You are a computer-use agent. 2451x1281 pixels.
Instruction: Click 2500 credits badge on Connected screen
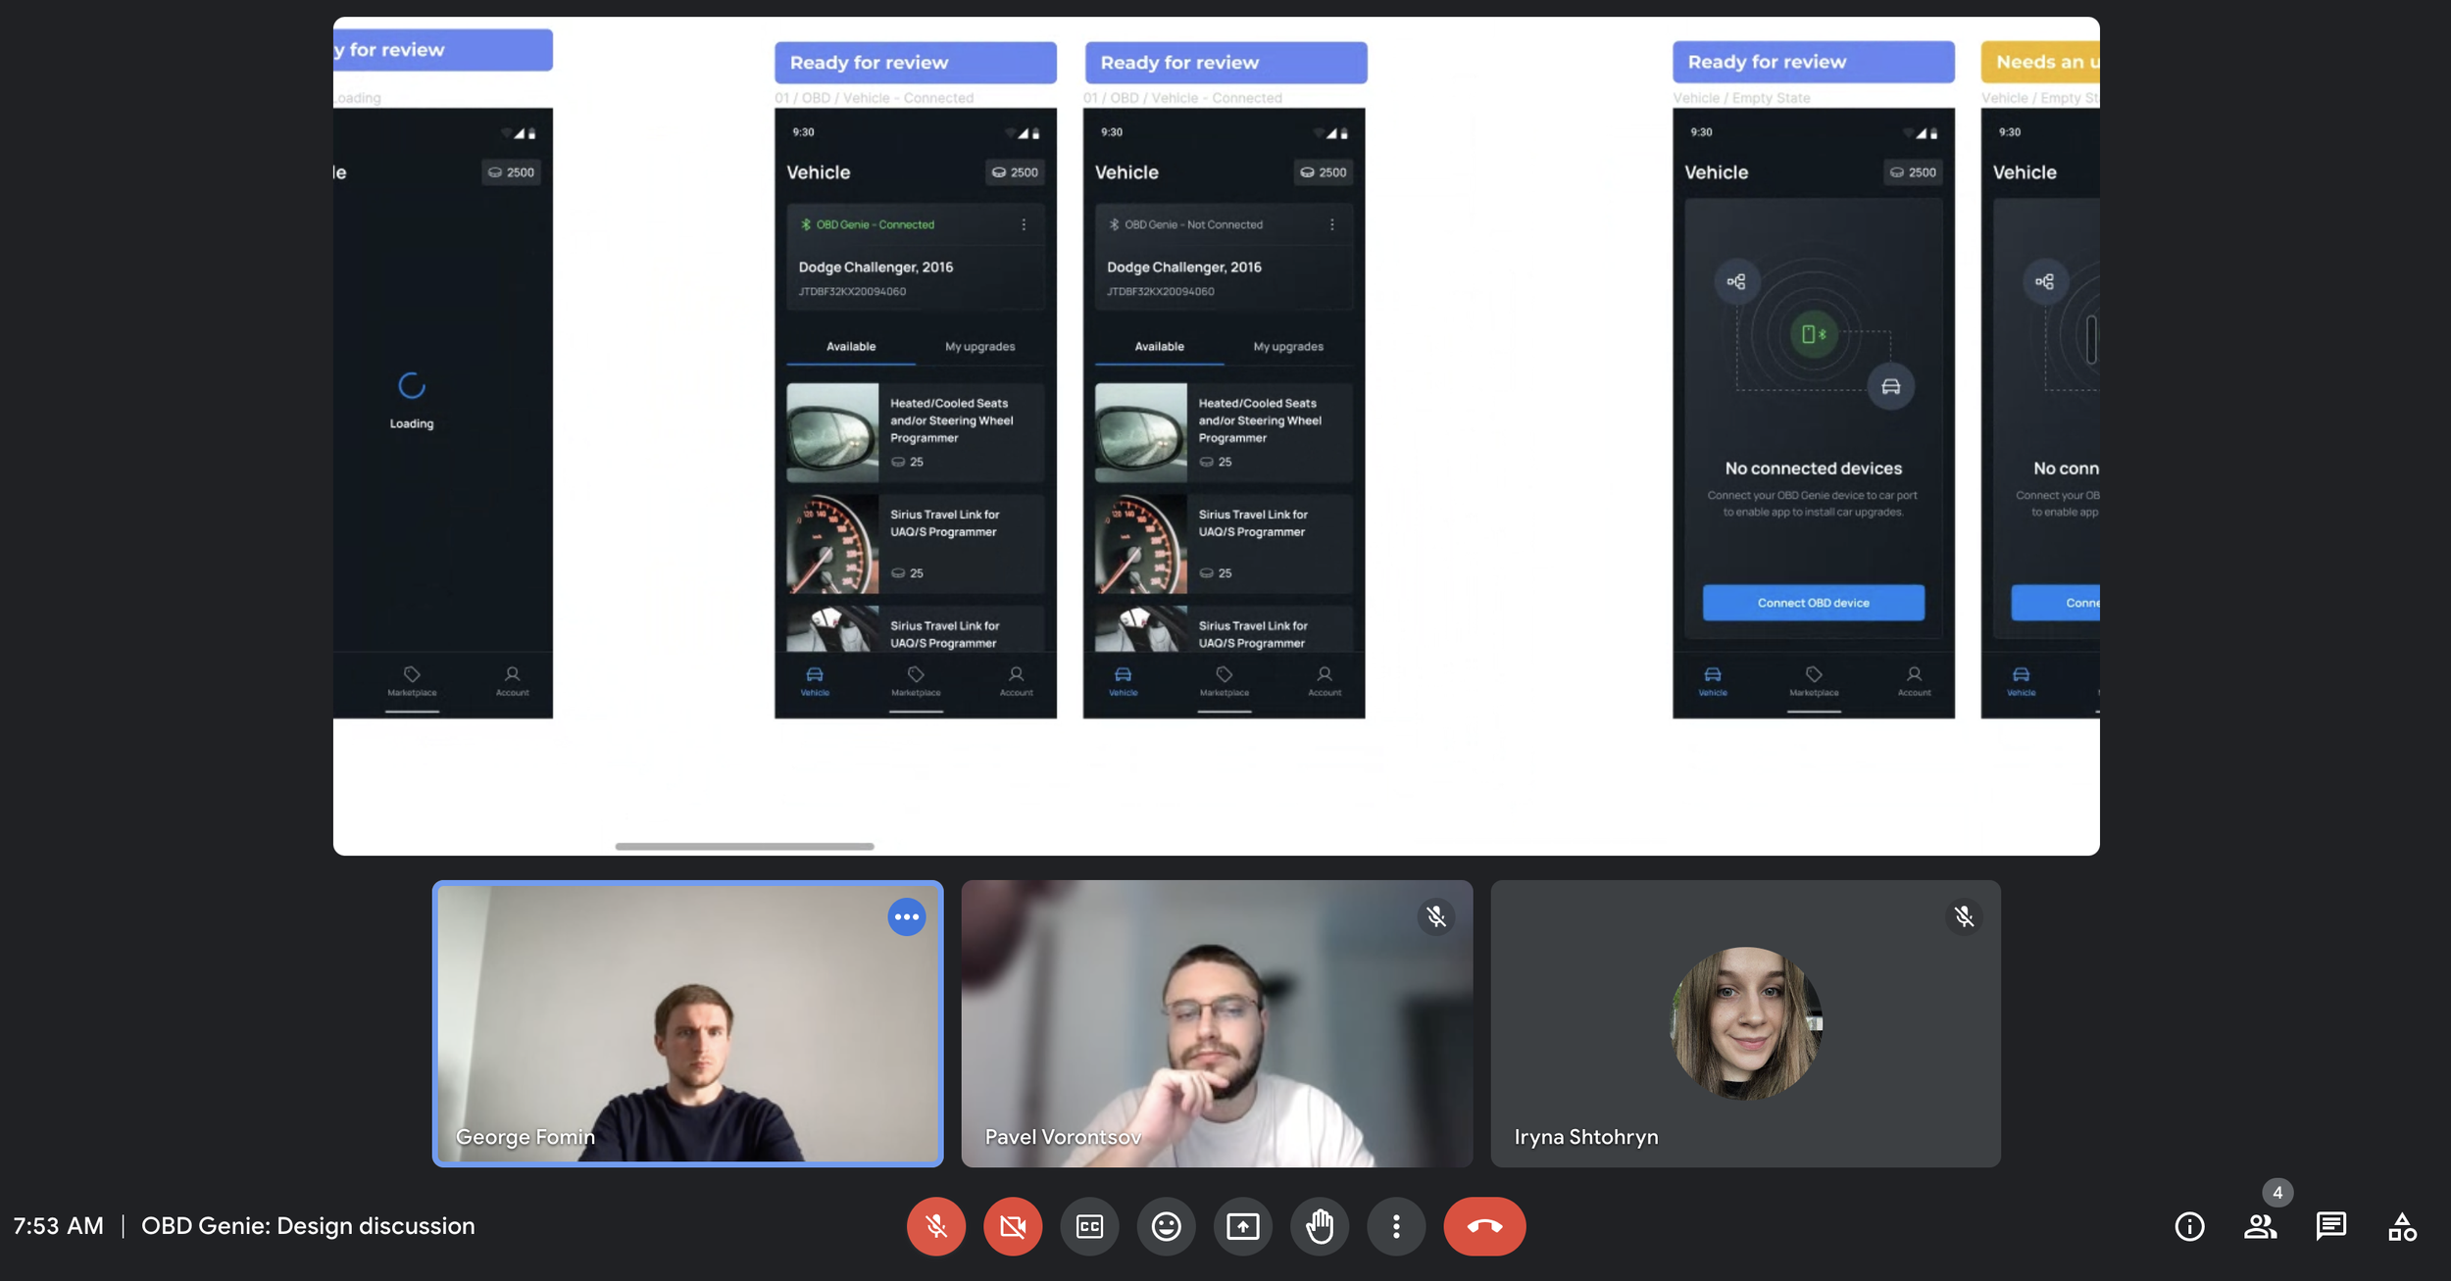tap(1015, 172)
